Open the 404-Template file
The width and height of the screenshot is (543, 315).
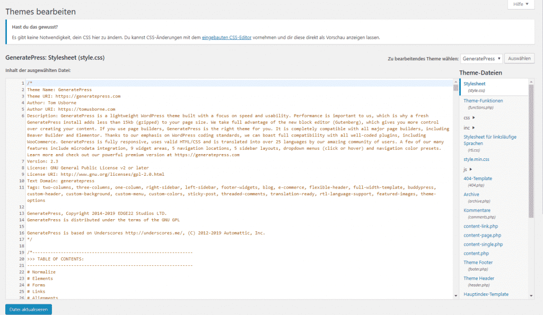click(478, 178)
